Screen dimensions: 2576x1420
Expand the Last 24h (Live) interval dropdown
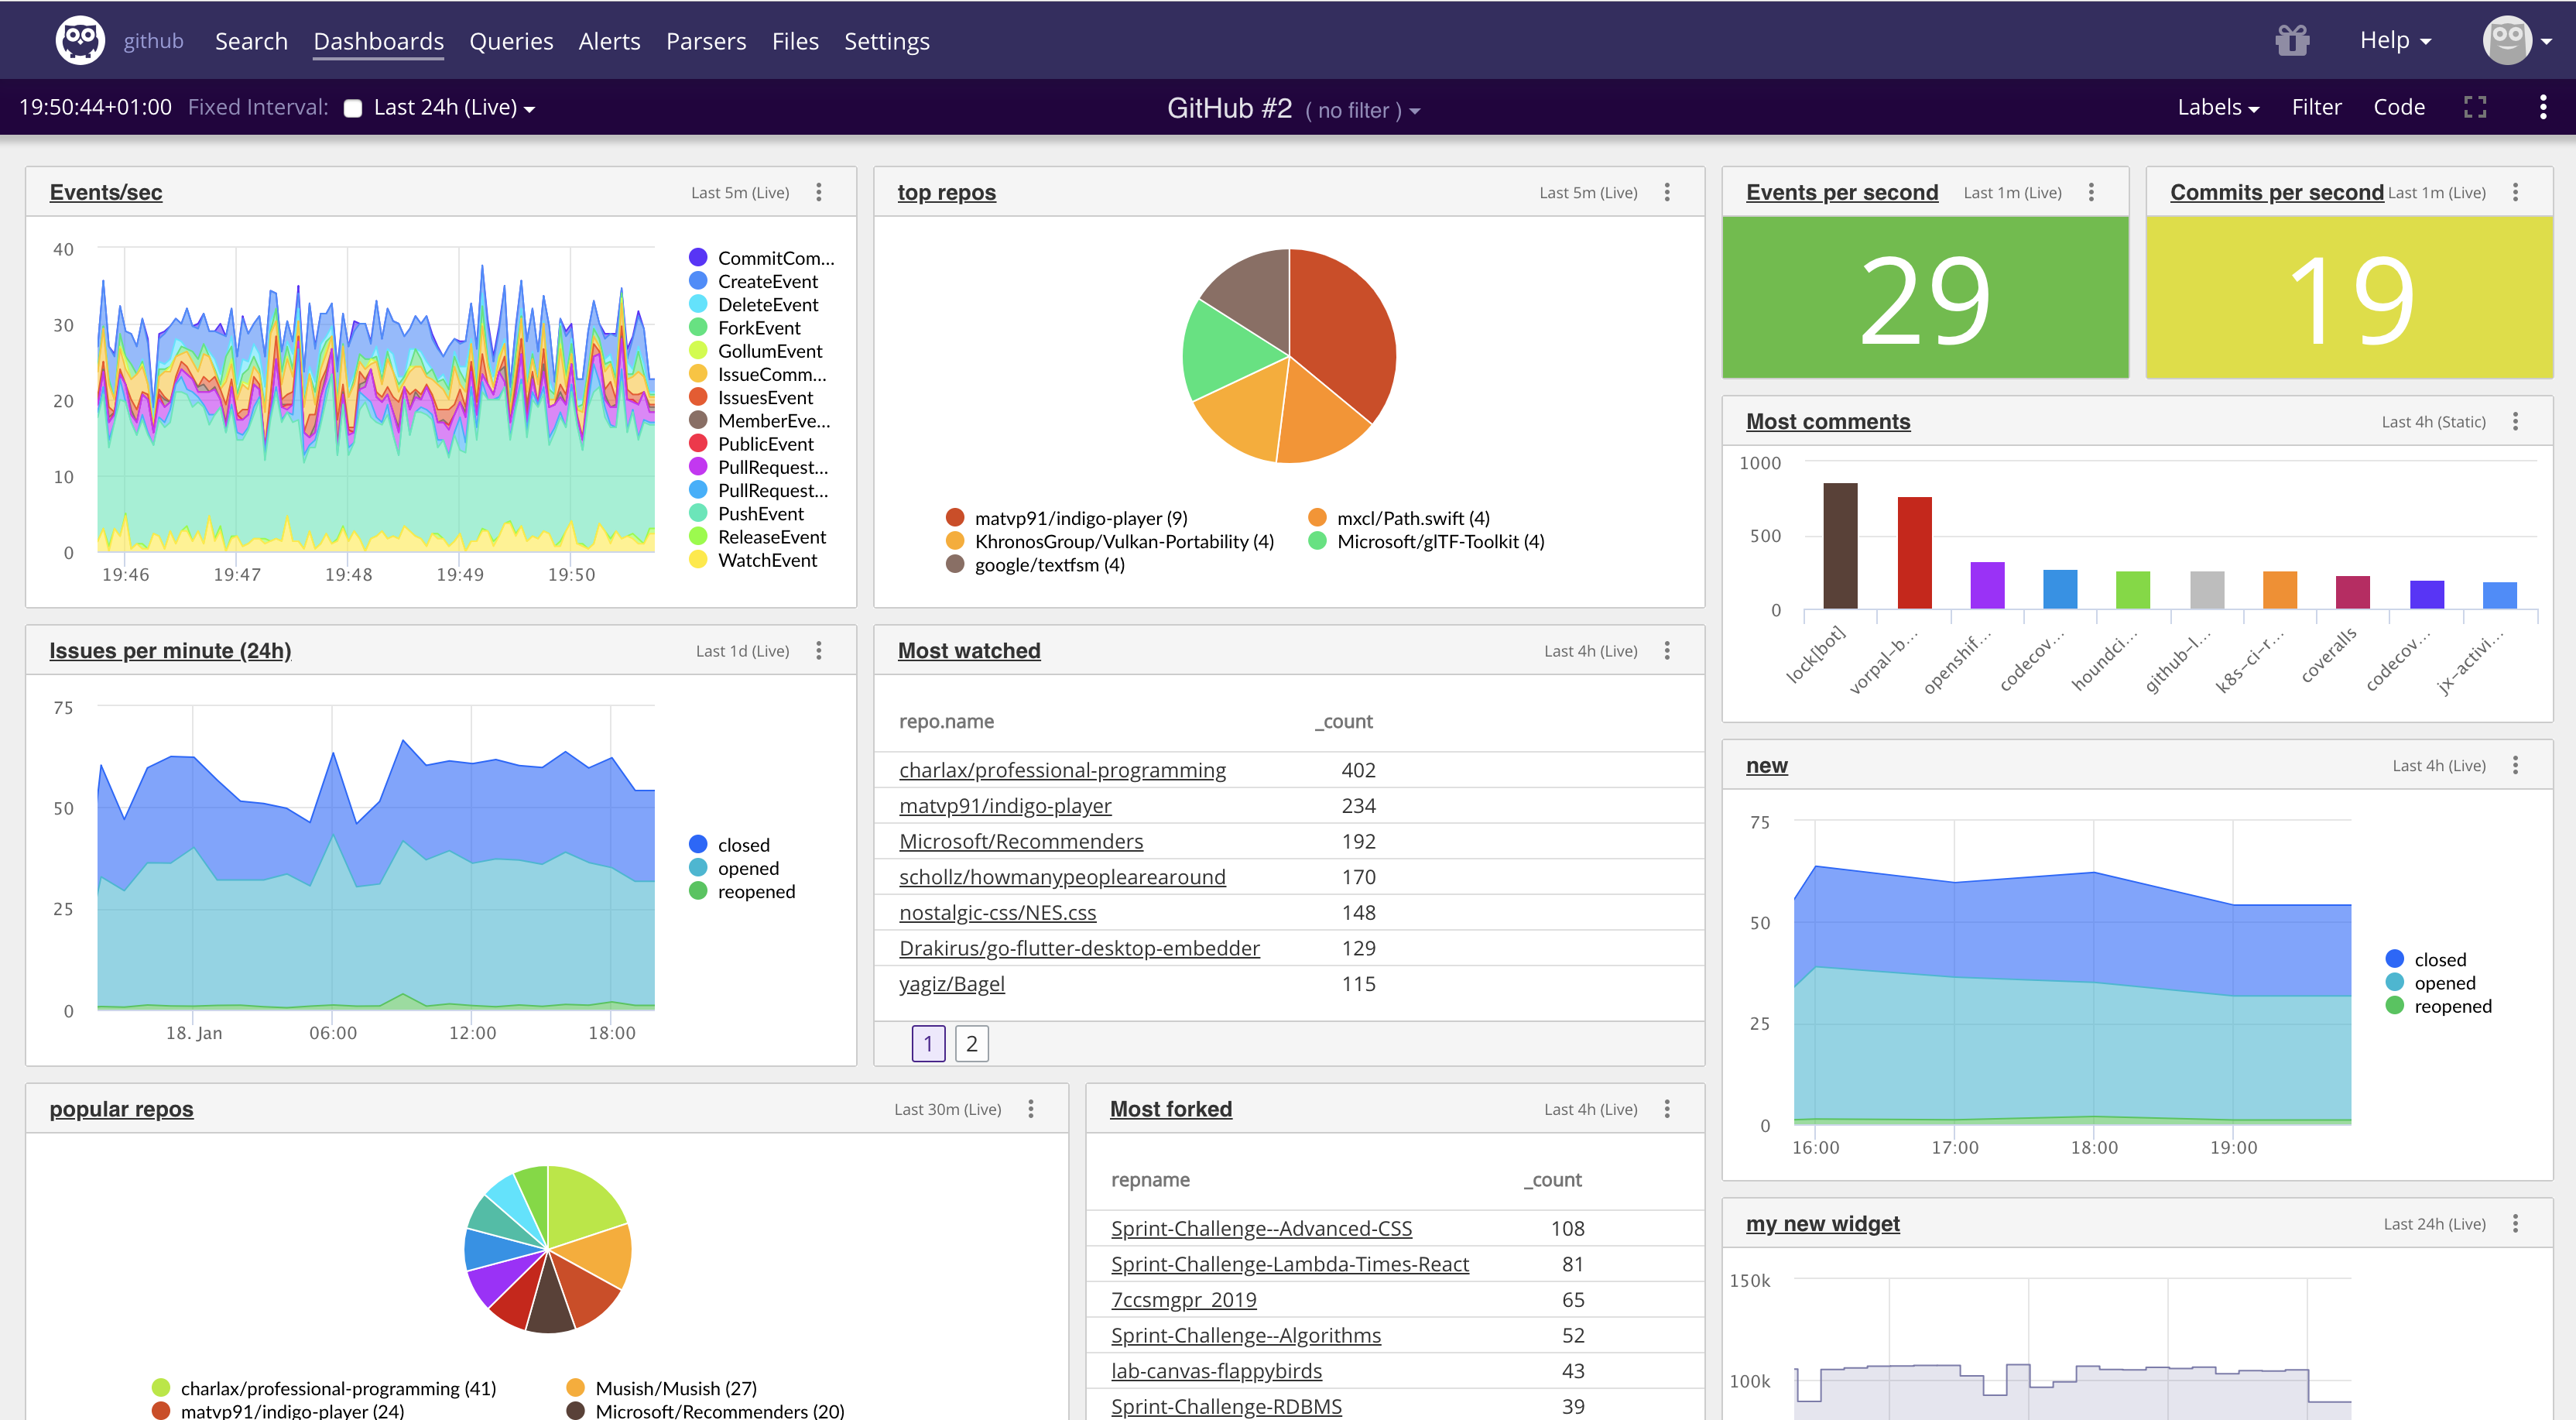point(454,108)
